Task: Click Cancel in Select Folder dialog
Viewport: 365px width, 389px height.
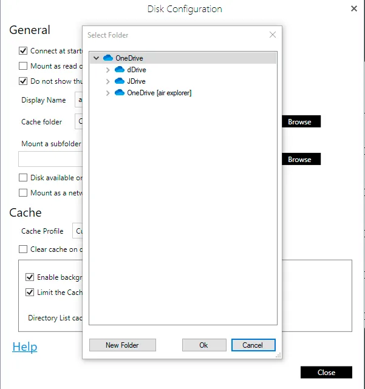Action: click(253, 345)
